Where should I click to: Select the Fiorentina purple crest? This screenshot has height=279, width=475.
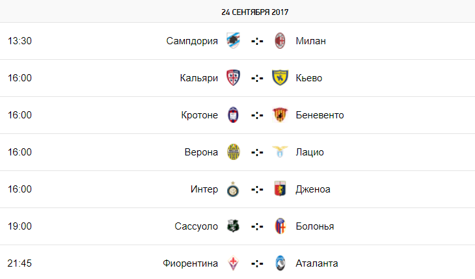tap(233, 263)
